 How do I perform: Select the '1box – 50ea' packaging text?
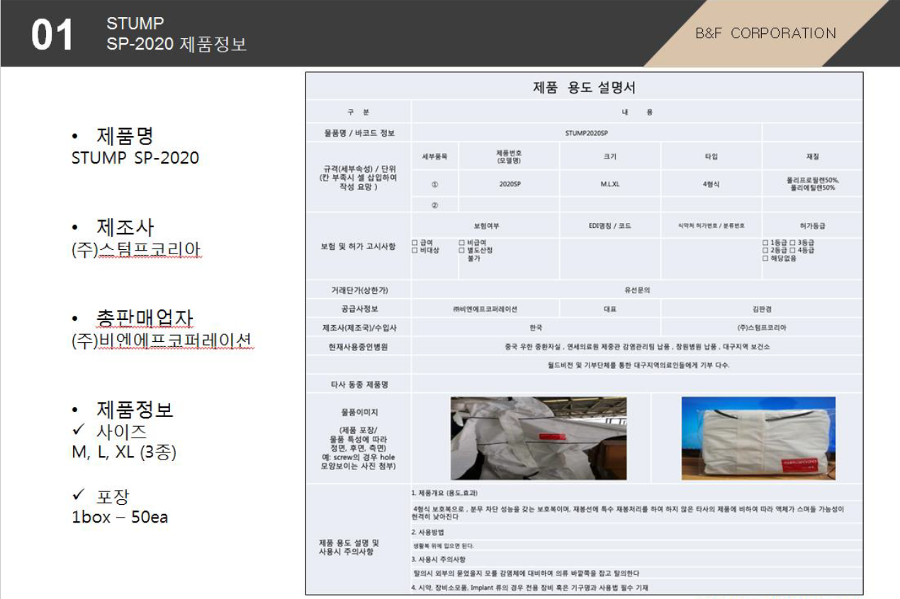tap(120, 517)
